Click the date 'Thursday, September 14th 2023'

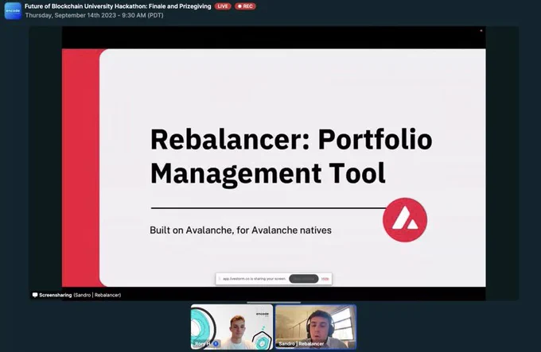[70, 15]
